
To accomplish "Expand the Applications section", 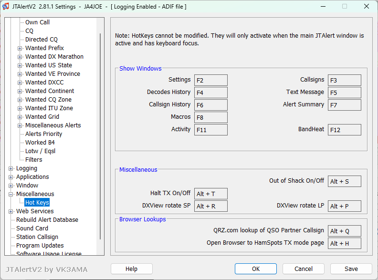I will pyautogui.click(x=10, y=177).
